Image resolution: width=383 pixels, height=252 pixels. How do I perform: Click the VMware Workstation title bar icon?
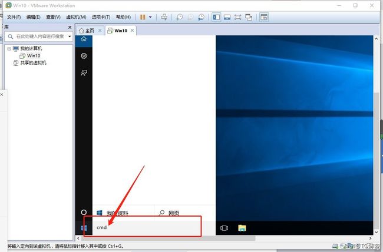click(9, 5)
